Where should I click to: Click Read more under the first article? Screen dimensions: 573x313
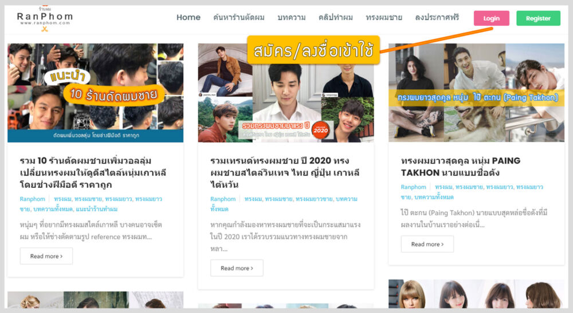coord(46,256)
